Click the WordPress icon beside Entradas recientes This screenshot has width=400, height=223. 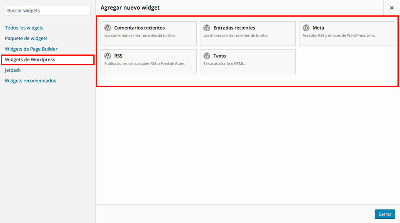tap(207, 28)
